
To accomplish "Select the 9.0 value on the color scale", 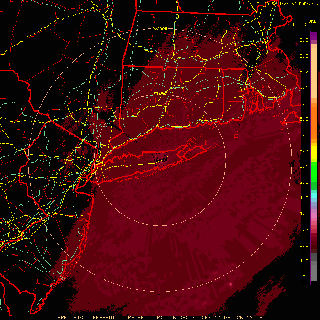I will coord(304,56).
